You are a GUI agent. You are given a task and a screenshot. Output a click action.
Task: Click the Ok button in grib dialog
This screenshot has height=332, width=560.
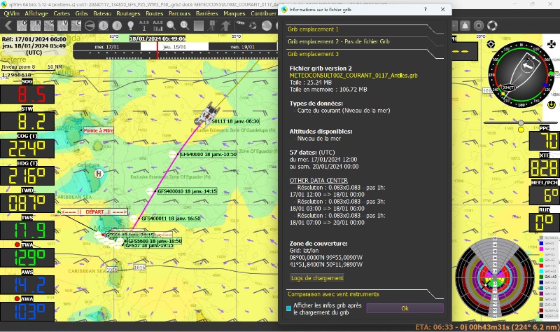pos(405,308)
